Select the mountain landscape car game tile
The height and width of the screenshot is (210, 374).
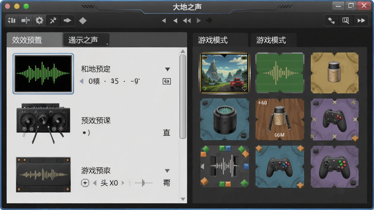point(225,73)
